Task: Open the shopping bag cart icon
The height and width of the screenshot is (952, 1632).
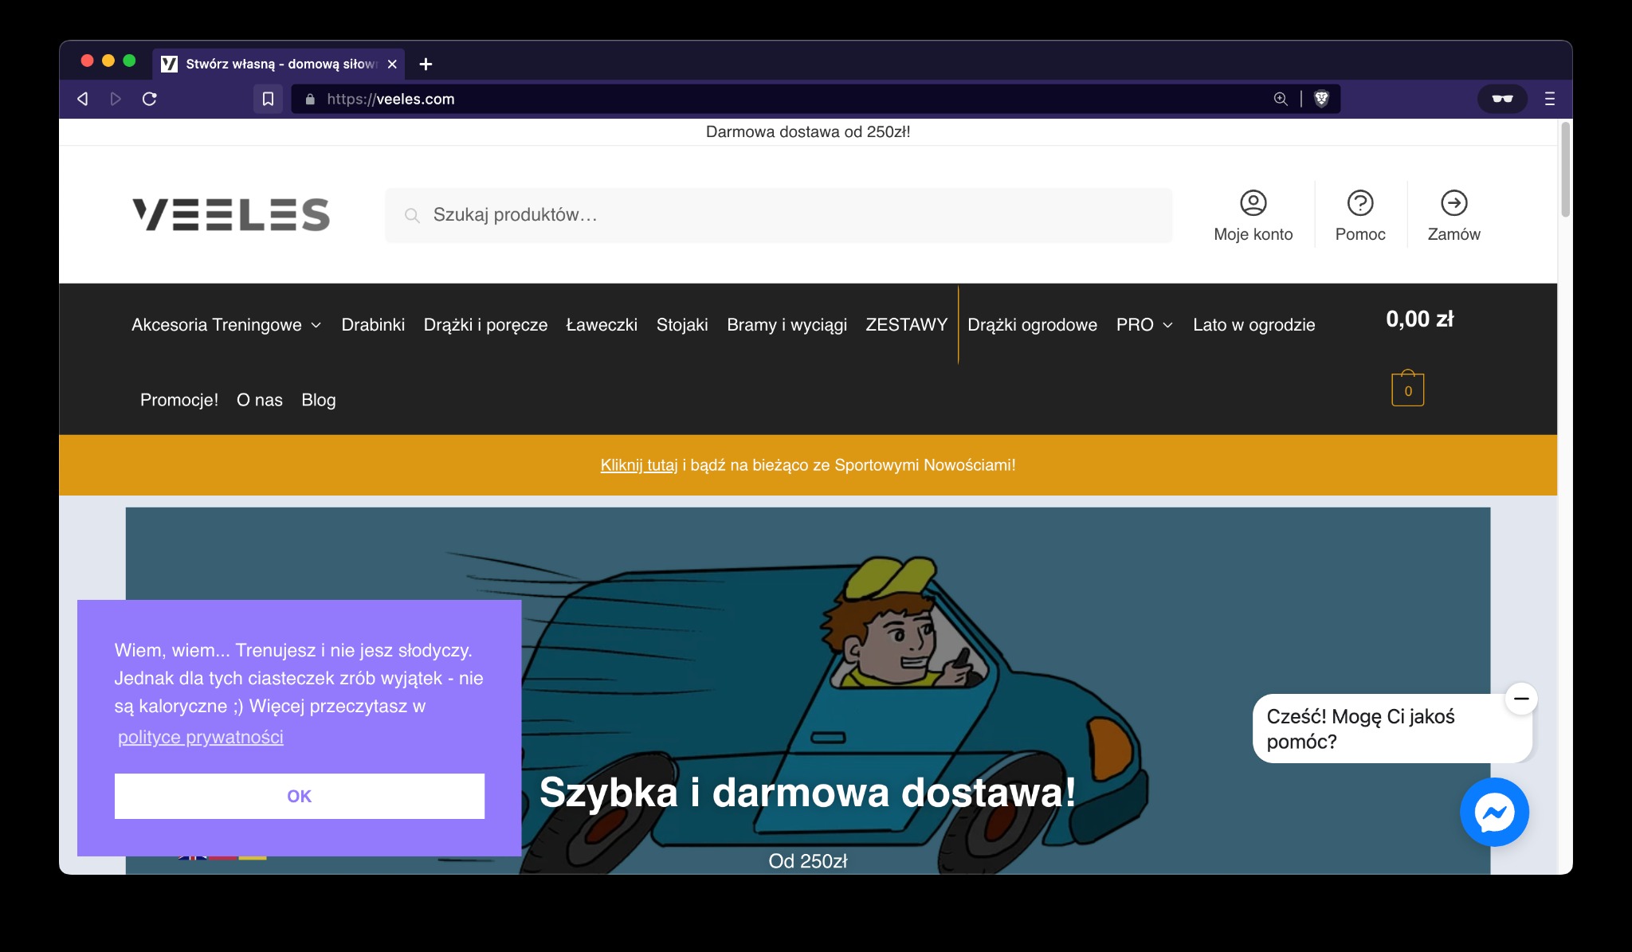Action: (x=1409, y=388)
